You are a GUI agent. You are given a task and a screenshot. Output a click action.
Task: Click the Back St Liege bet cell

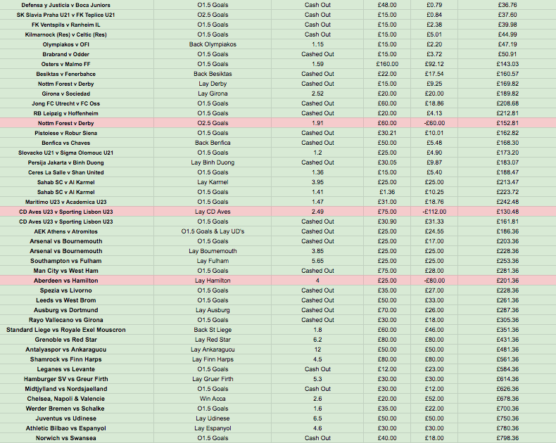tap(213, 330)
